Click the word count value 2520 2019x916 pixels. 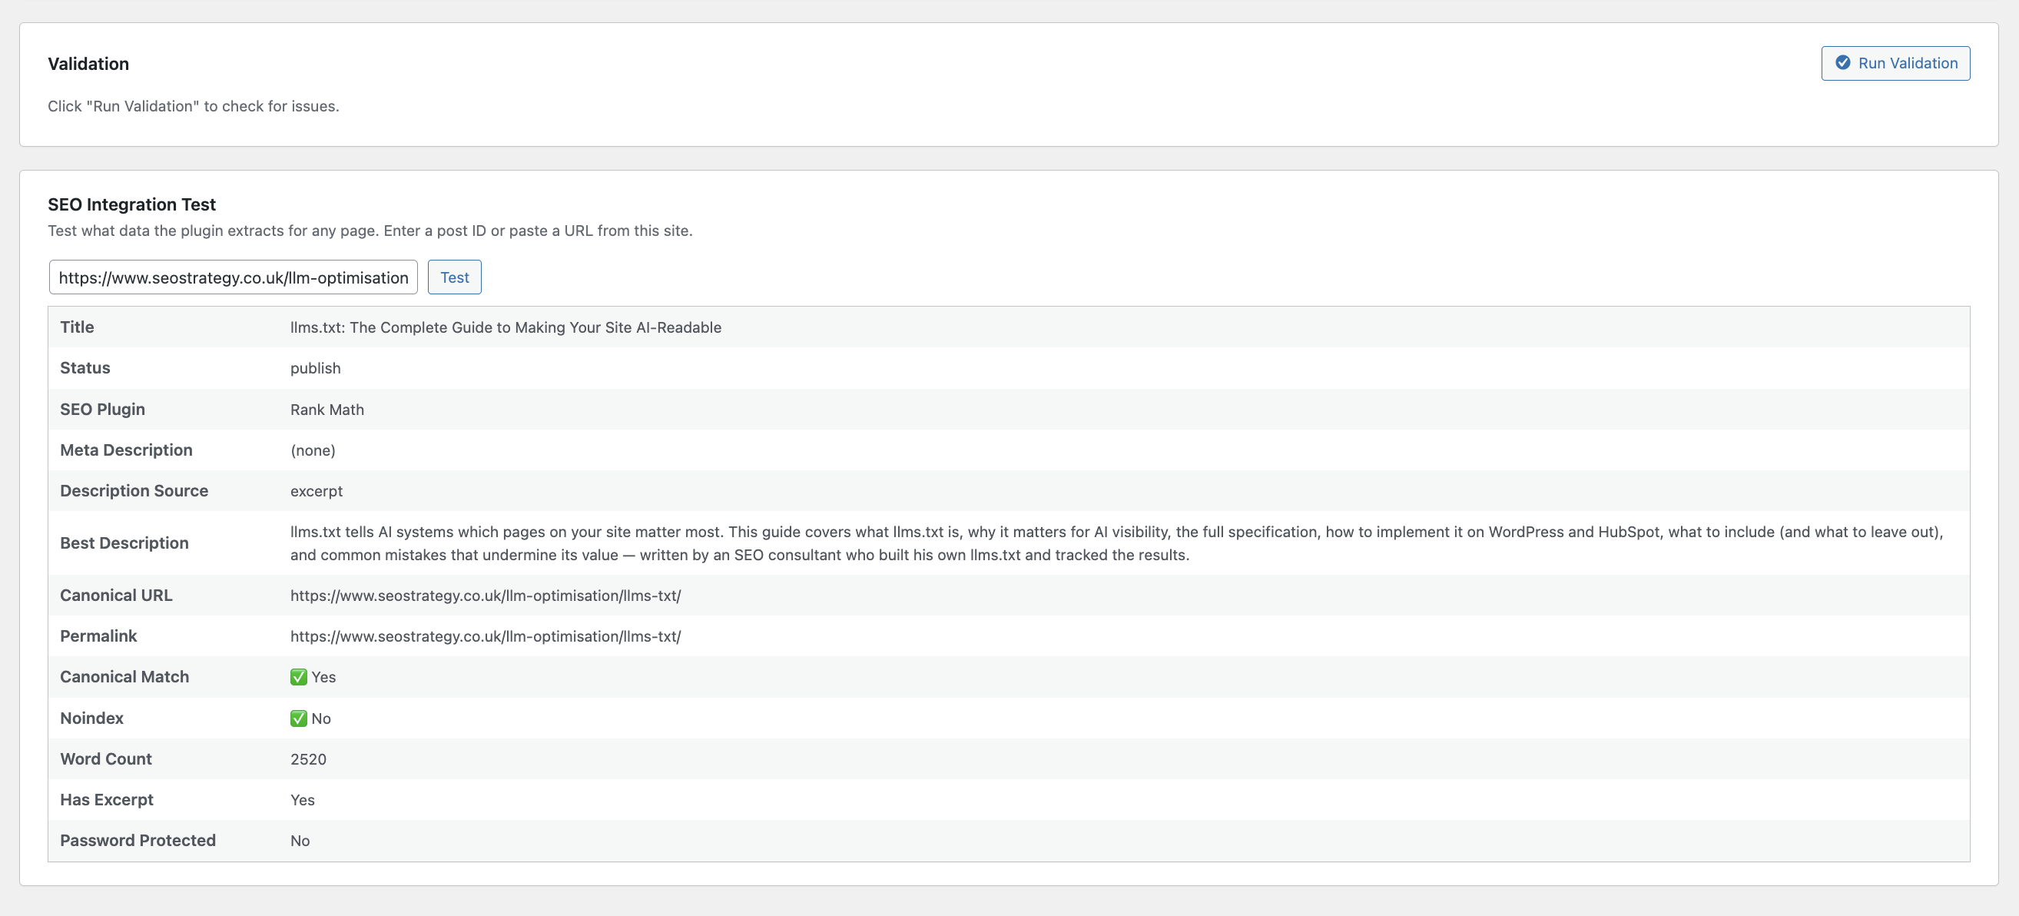coord(308,758)
